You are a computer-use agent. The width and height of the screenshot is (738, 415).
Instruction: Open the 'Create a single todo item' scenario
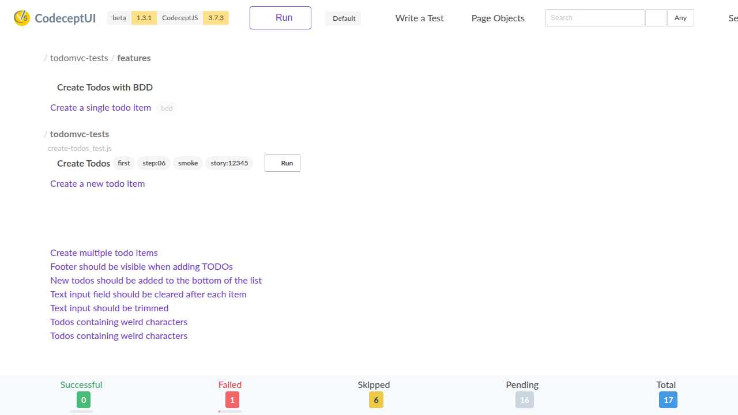click(100, 108)
